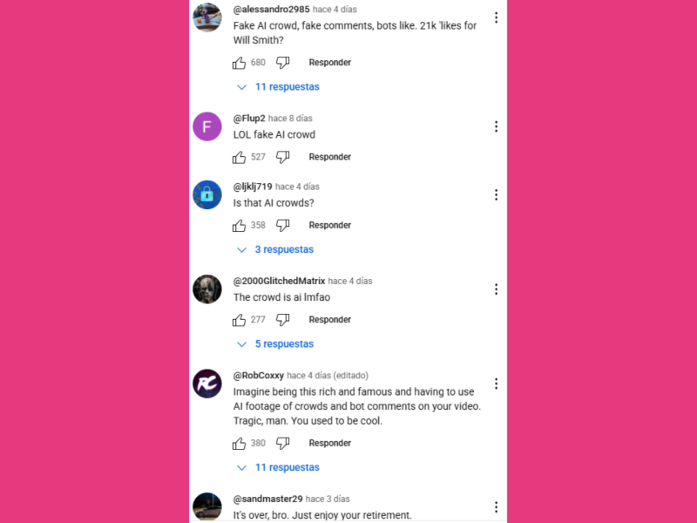Reply with Responder on @Flup2 comment
Image resolution: width=697 pixels, height=523 pixels.
point(330,157)
